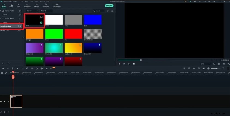230x116 pixels.
Task: Open the color palette tool
Action: coord(27,69)
